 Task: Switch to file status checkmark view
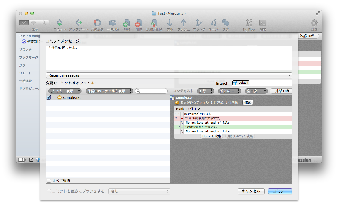click(x=24, y=23)
